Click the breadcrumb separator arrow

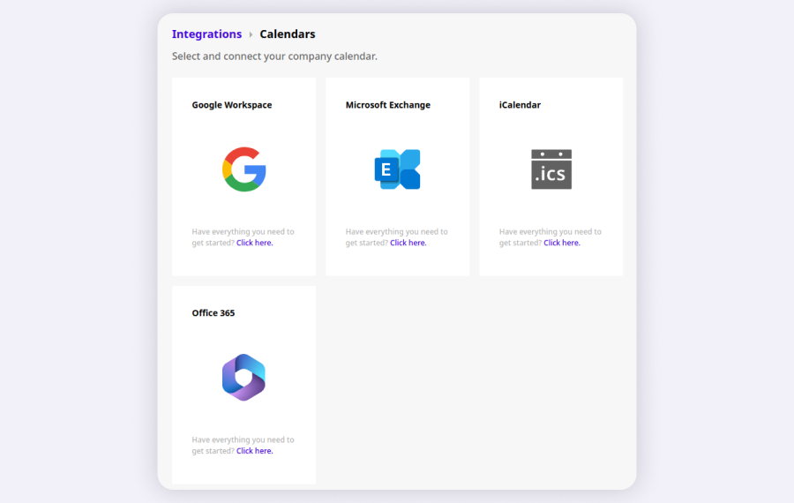251,34
